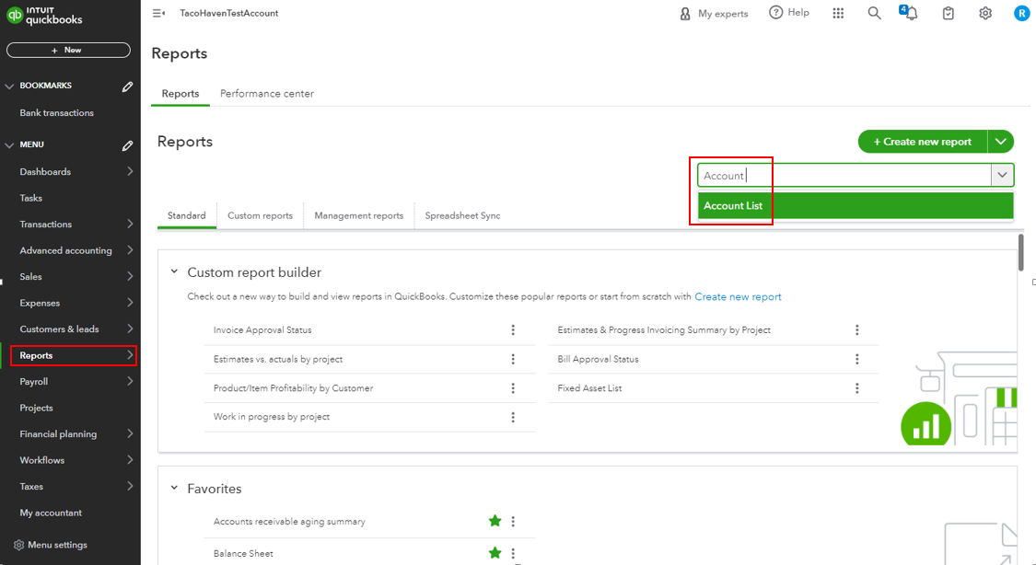Expand the Transactions submenu
Screen dimensions: 1036x565
tap(130, 225)
